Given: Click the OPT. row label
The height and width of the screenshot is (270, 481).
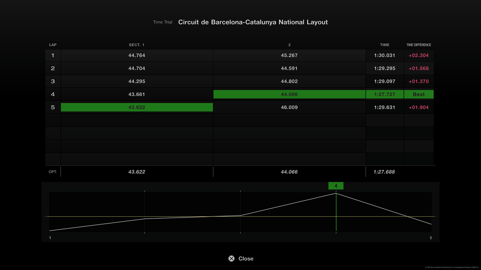Looking at the screenshot, I should point(53,172).
